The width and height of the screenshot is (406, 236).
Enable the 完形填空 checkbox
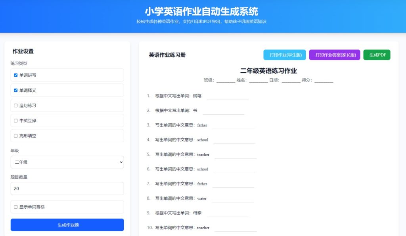tap(16, 136)
